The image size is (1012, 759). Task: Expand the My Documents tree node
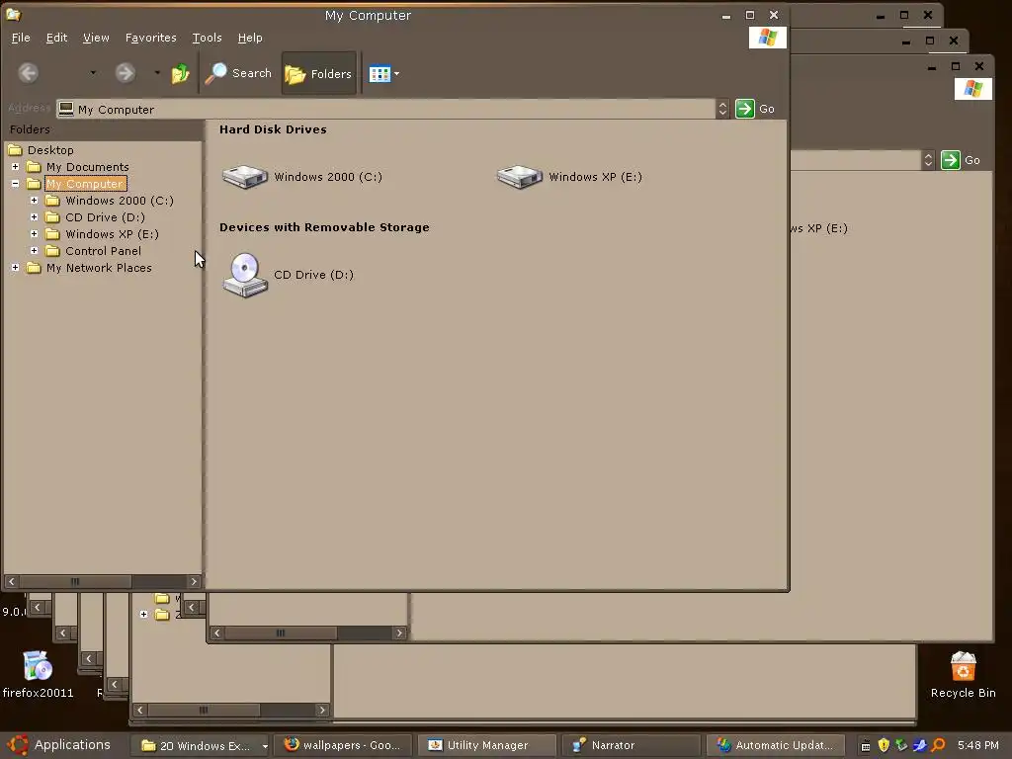[x=15, y=166]
